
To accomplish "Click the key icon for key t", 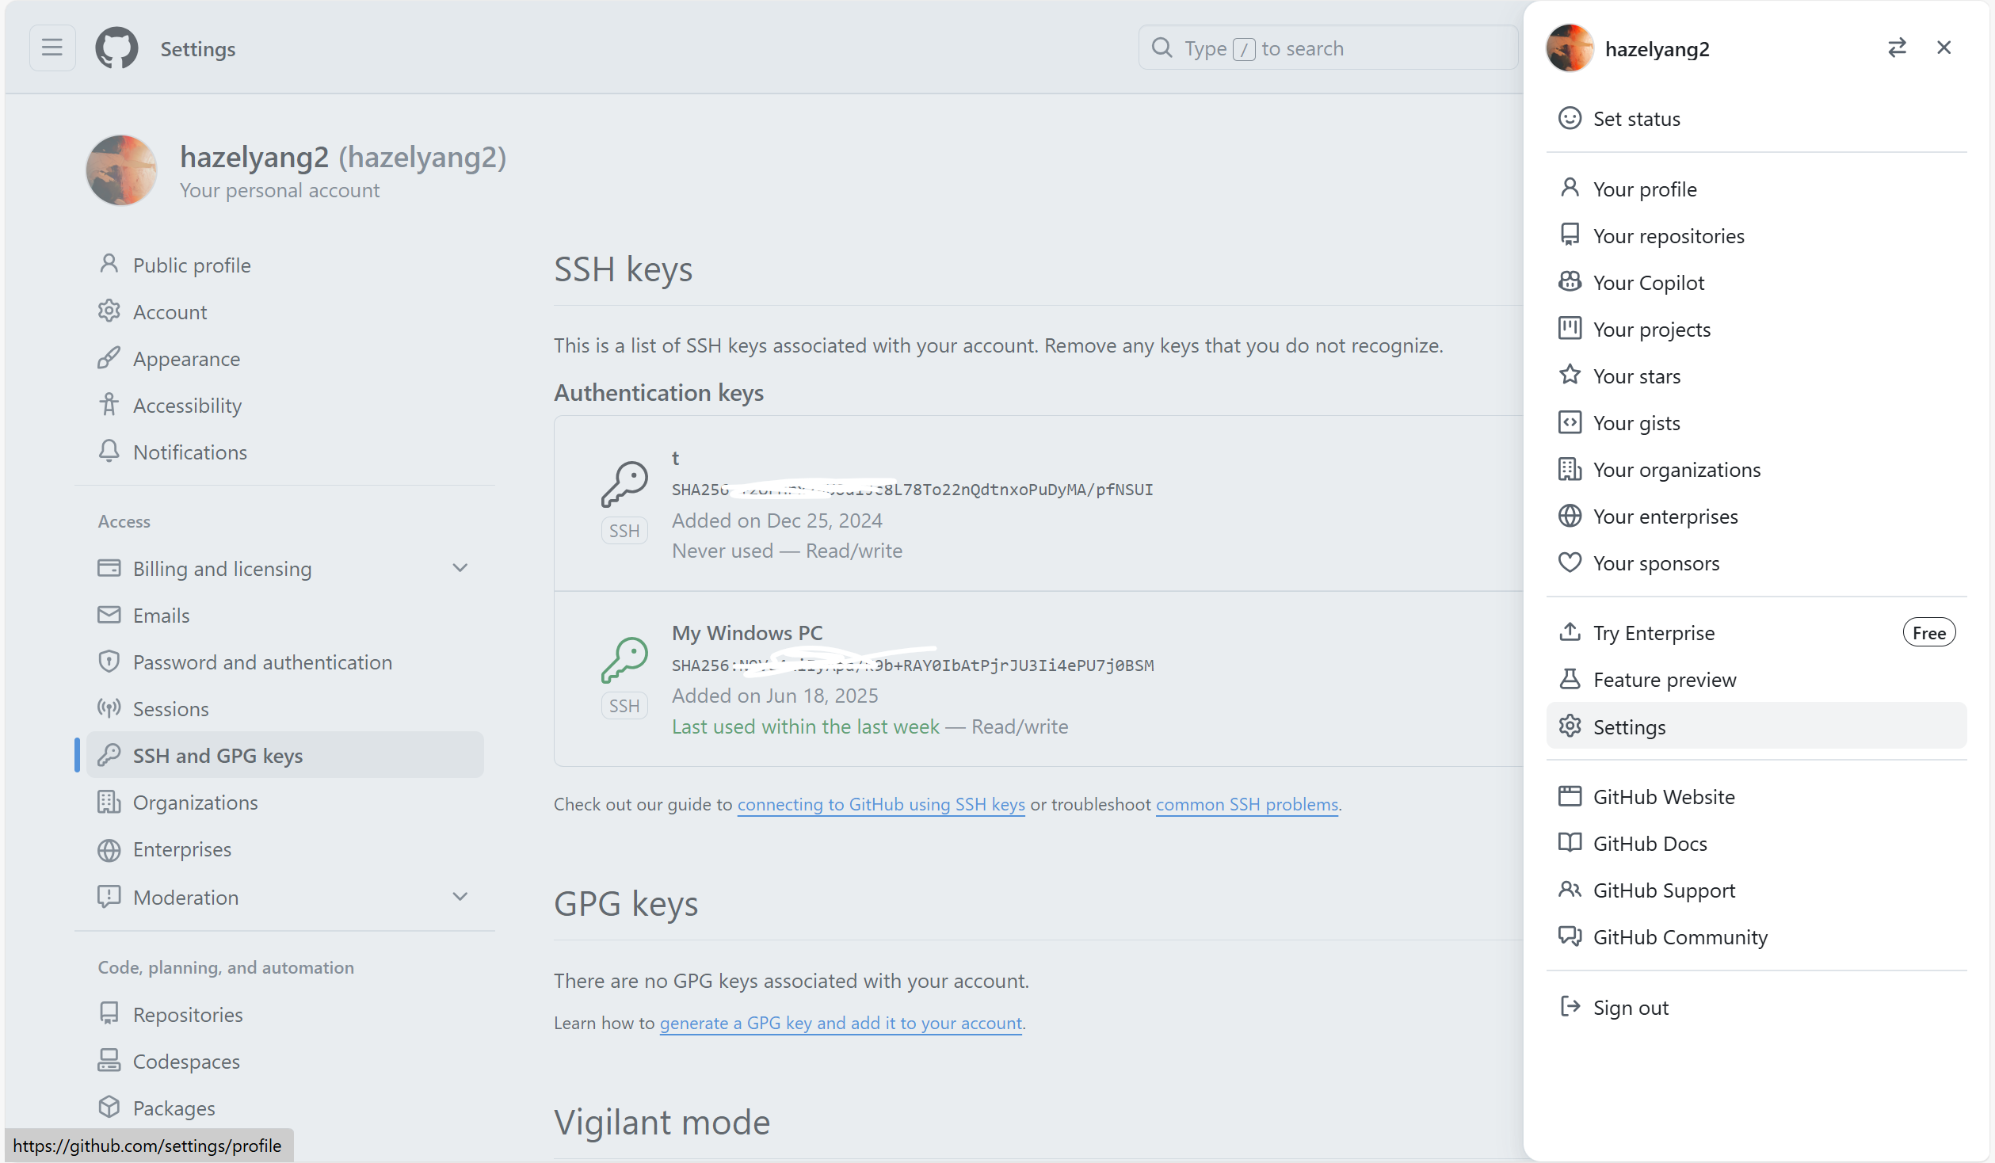I will (624, 484).
